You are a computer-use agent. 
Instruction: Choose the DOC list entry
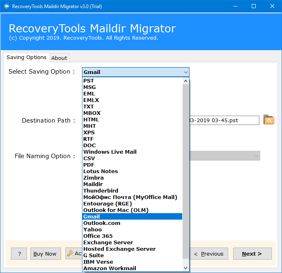[x=132, y=145]
